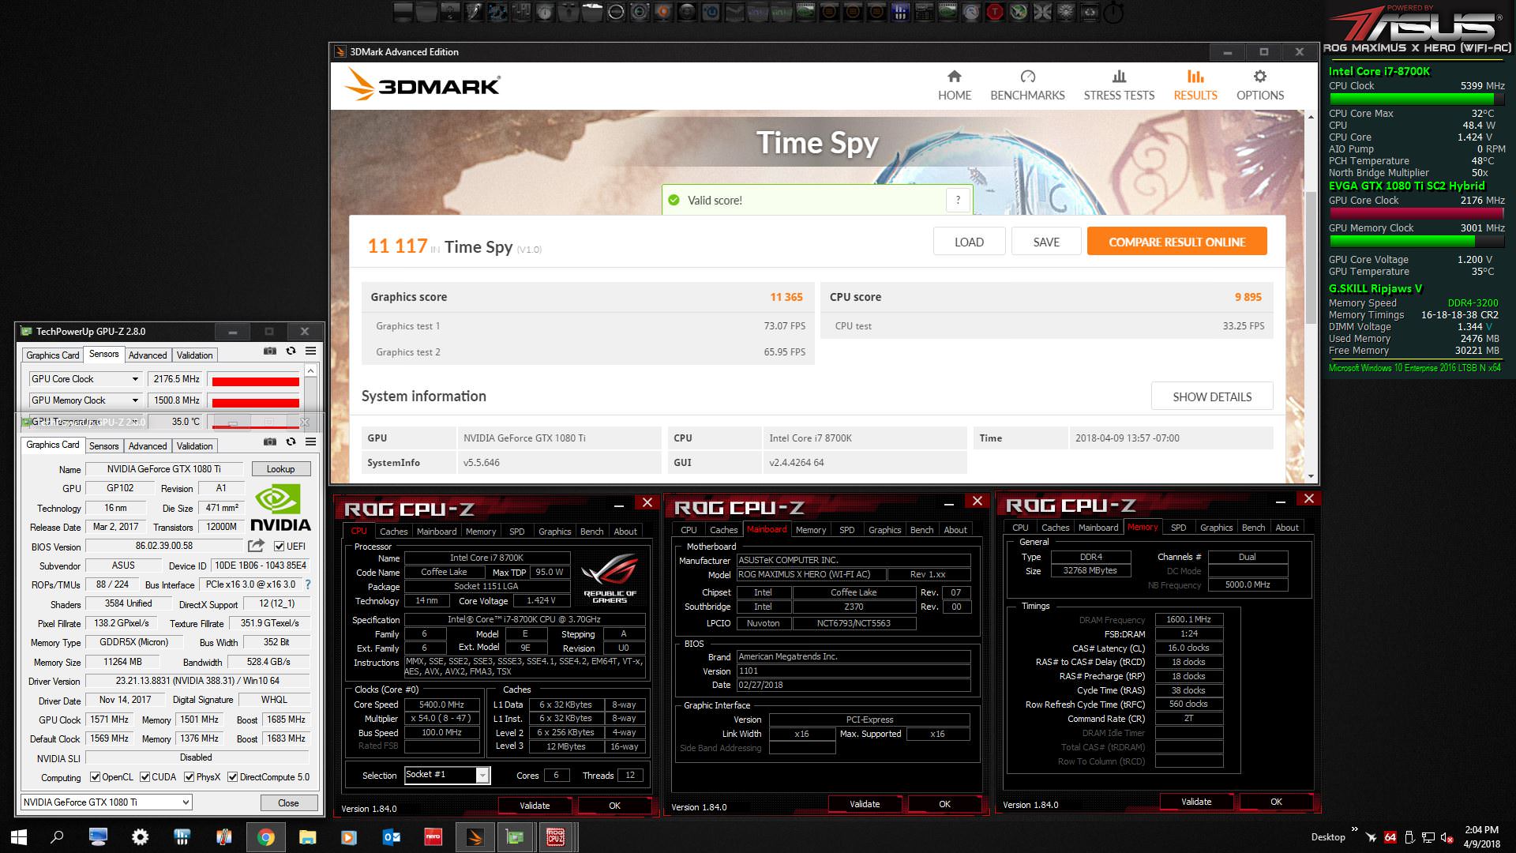Image resolution: width=1516 pixels, height=853 pixels.
Task: Open the BENCHMARKS section in 3DMark
Action: point(1027,85)
